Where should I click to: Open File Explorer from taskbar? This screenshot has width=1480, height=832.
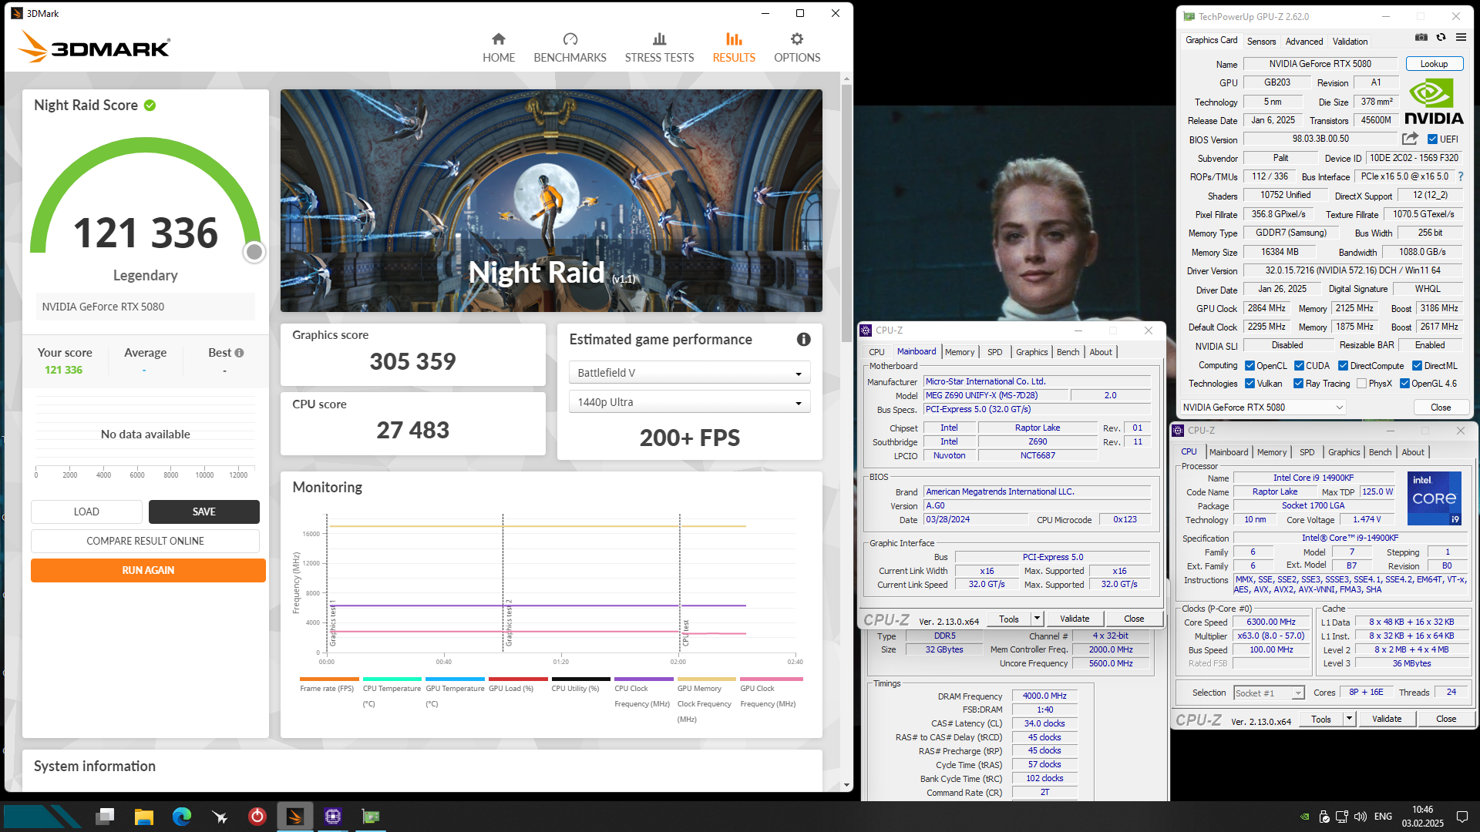pos(143,816)
